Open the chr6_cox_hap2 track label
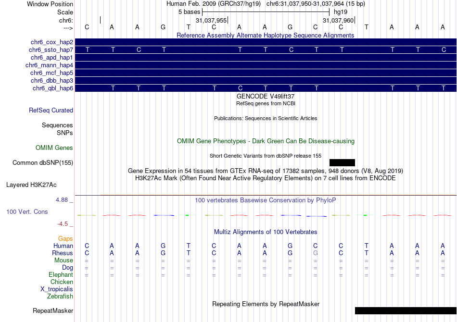Screen dimensions: 457x322 (x=52, y=42)
